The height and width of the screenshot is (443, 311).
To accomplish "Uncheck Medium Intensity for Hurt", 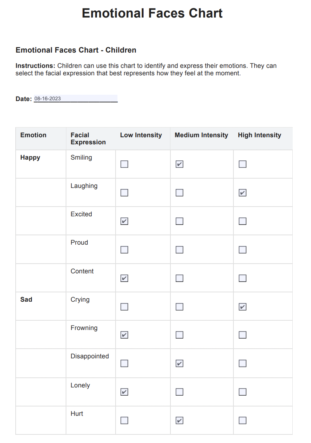I will point(179,421).
